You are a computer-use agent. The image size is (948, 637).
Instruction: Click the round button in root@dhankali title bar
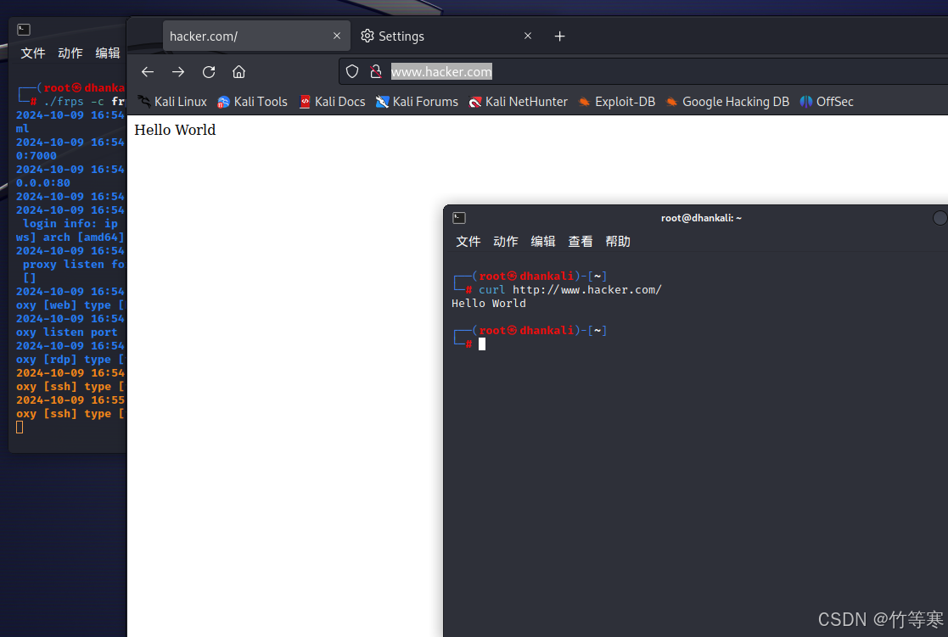point(940,218)
